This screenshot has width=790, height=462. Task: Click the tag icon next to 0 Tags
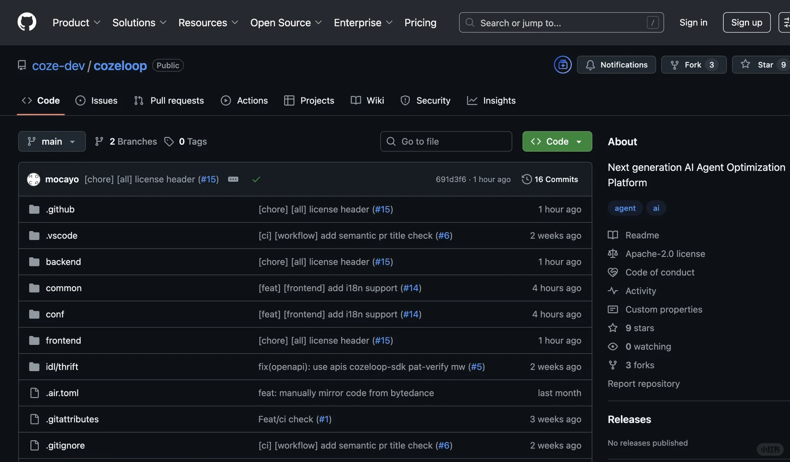coord(169,141)
